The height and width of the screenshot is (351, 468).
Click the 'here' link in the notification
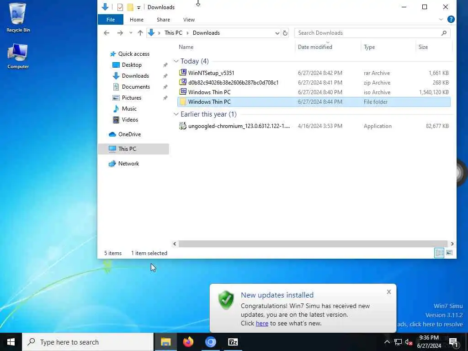[262, 323]
